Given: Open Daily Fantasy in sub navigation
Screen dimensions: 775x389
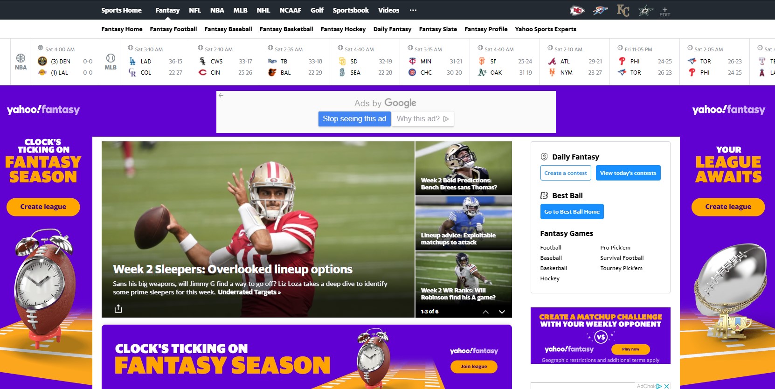Looking at the screenshot, I should click(x=392, y=29).
